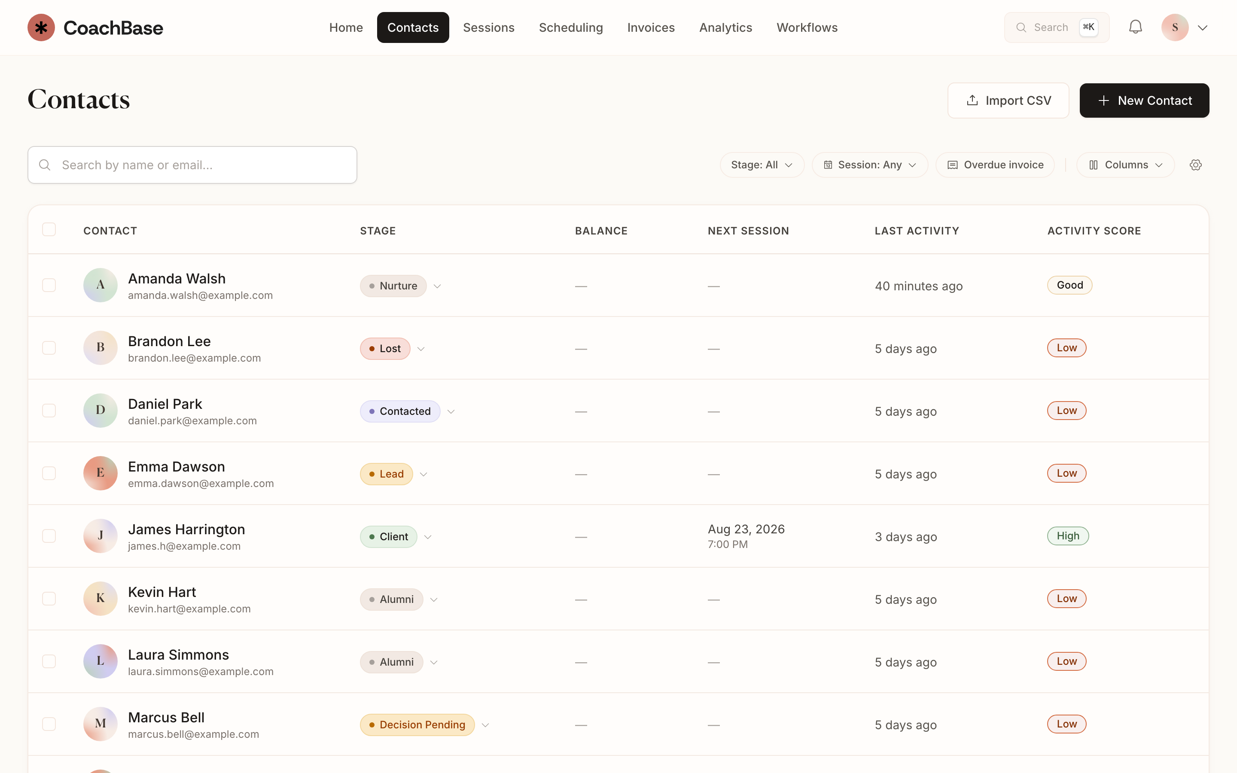Open the Scheduling tab

coord(571,27)
